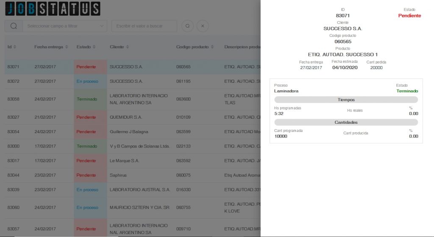The width and height of the screenshot is (434, 237).
Task: Click the magnifier icon left of filter field
Action: (x=14, y=26)
